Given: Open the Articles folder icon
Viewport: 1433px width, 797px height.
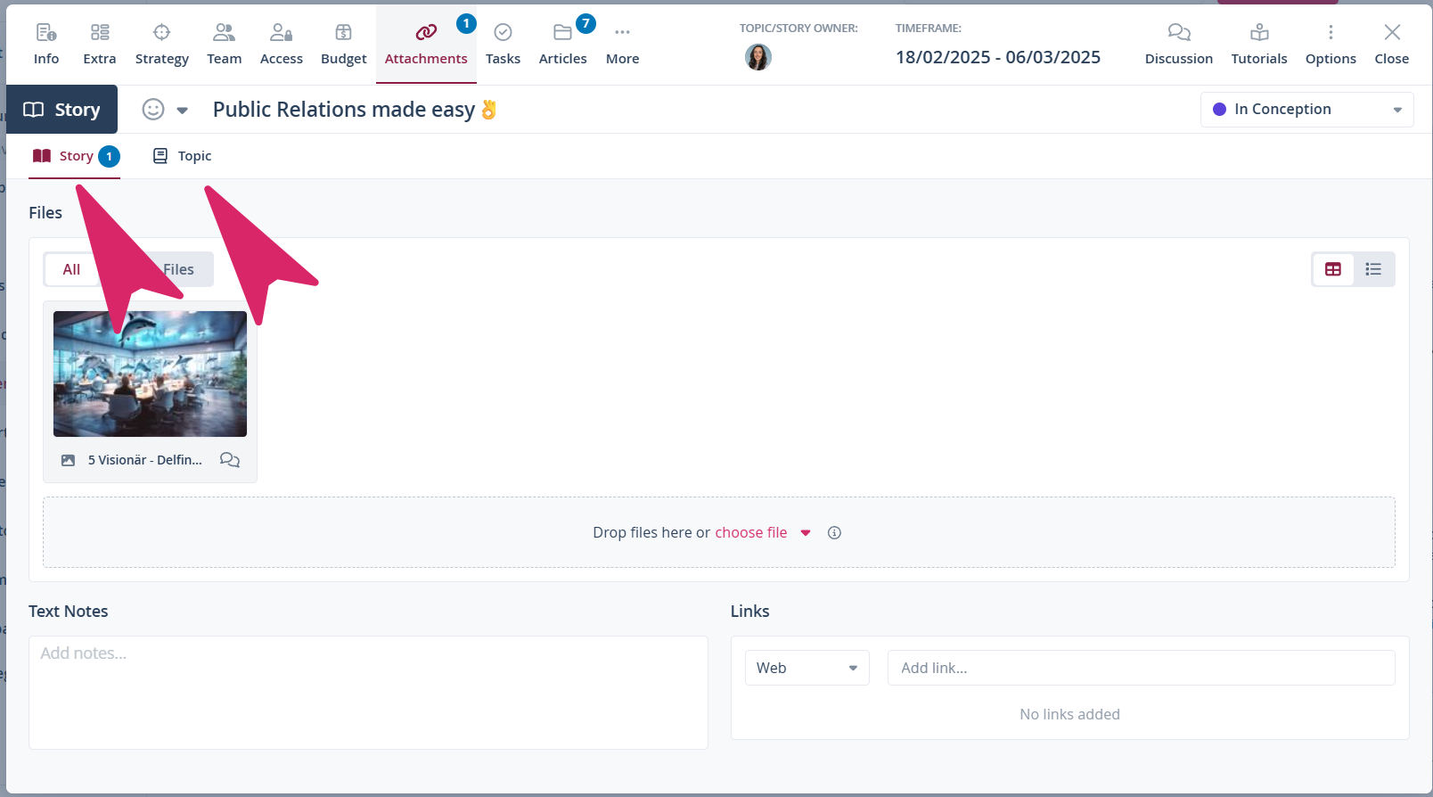Looking at the screenshot, I should tap(562, 33).
